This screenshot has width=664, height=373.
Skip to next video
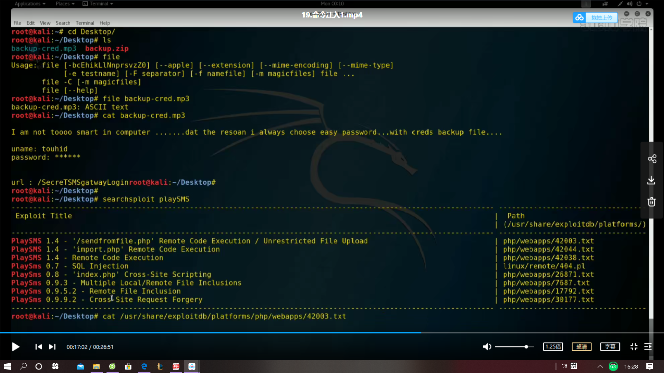(x=52, y=347)
